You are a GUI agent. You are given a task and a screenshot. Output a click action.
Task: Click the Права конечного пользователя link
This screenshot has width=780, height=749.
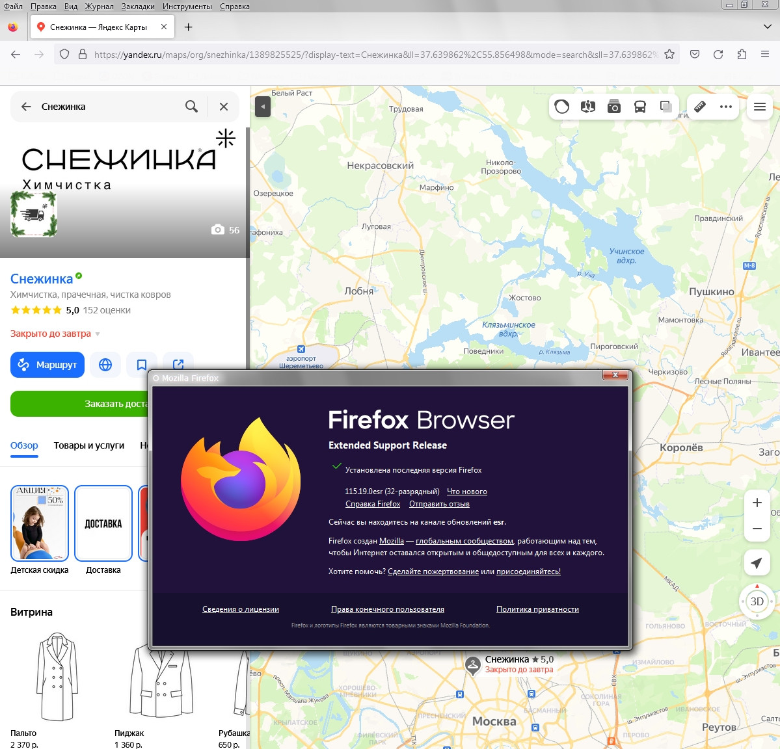pyautogui.click(x=388, y=609)
